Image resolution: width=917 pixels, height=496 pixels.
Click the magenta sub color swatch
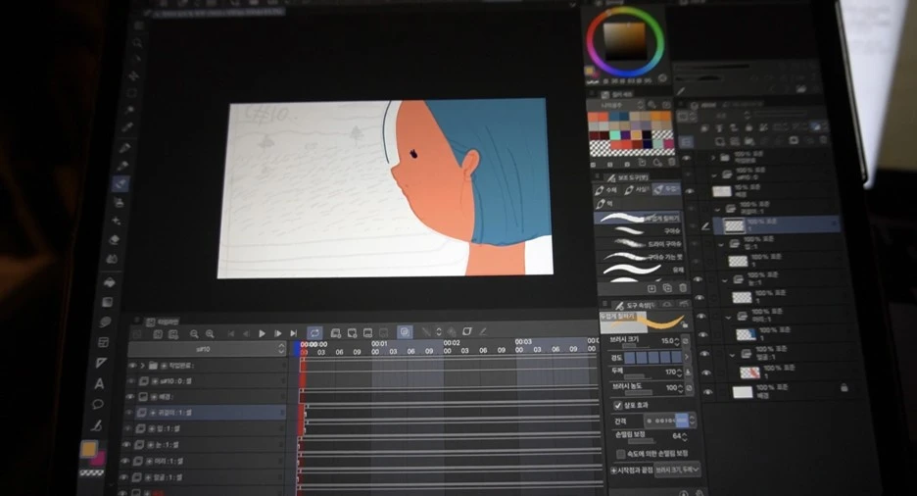pos(98,458)
